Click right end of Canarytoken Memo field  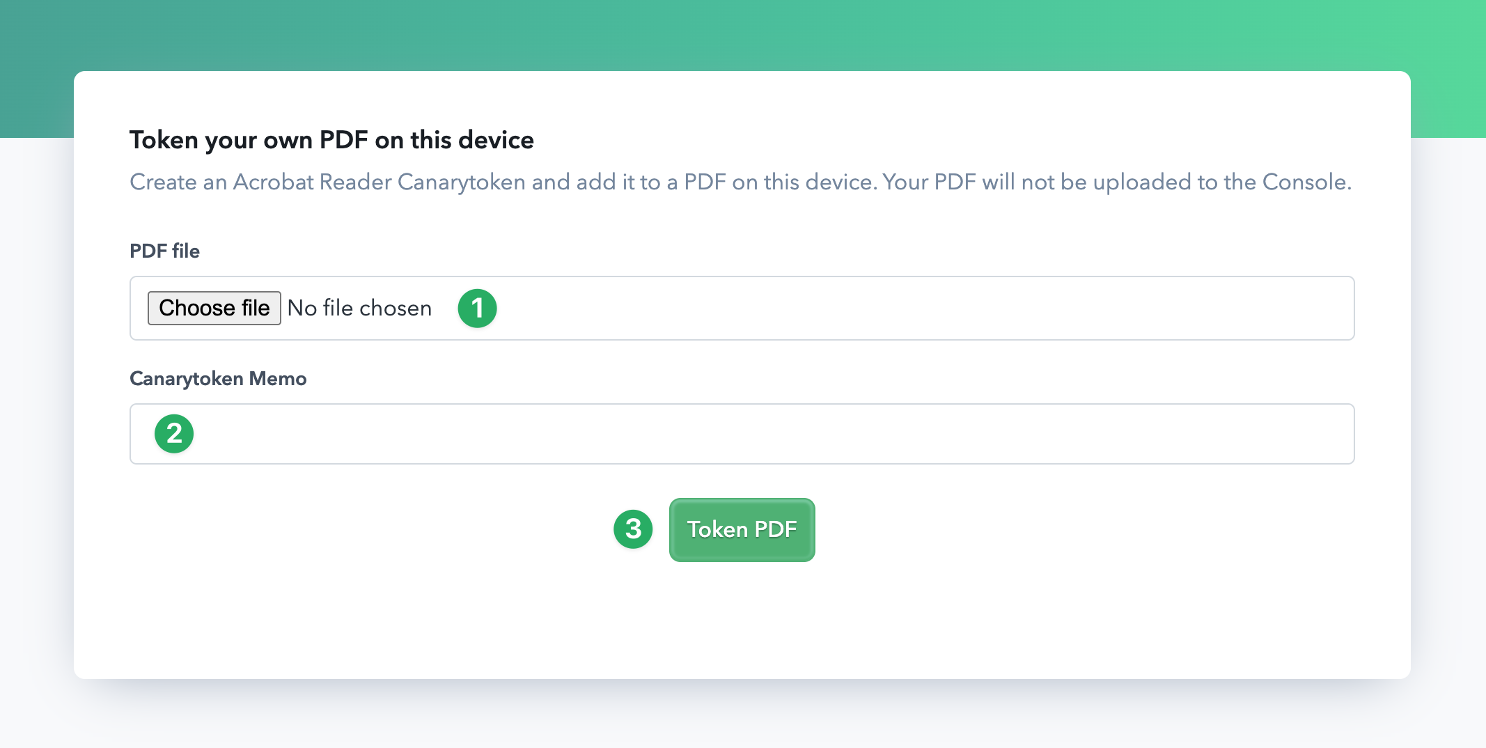(x=1323, y=434)
